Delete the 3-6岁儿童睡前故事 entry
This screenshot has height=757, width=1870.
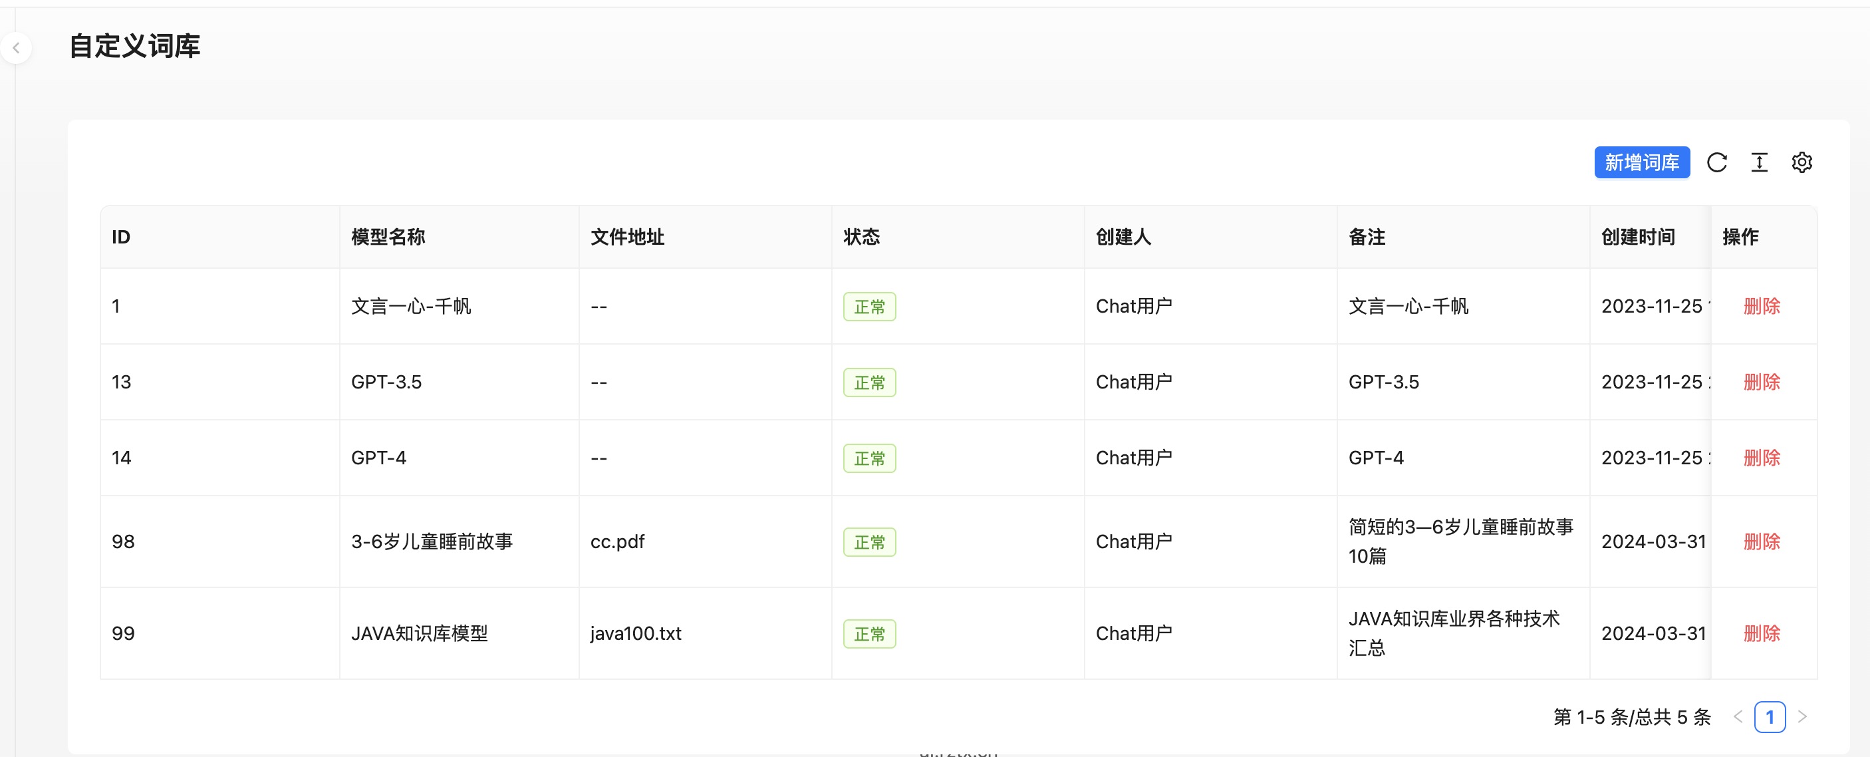pos(1761,541)
